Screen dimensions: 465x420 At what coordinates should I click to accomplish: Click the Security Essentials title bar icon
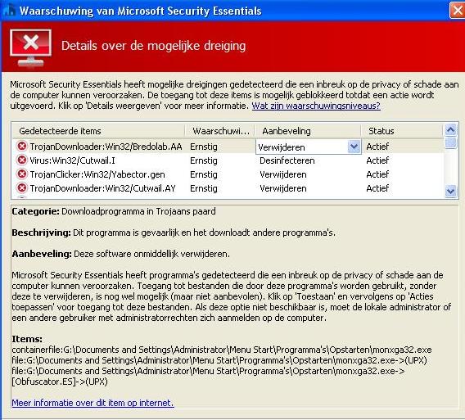point(8,11)
